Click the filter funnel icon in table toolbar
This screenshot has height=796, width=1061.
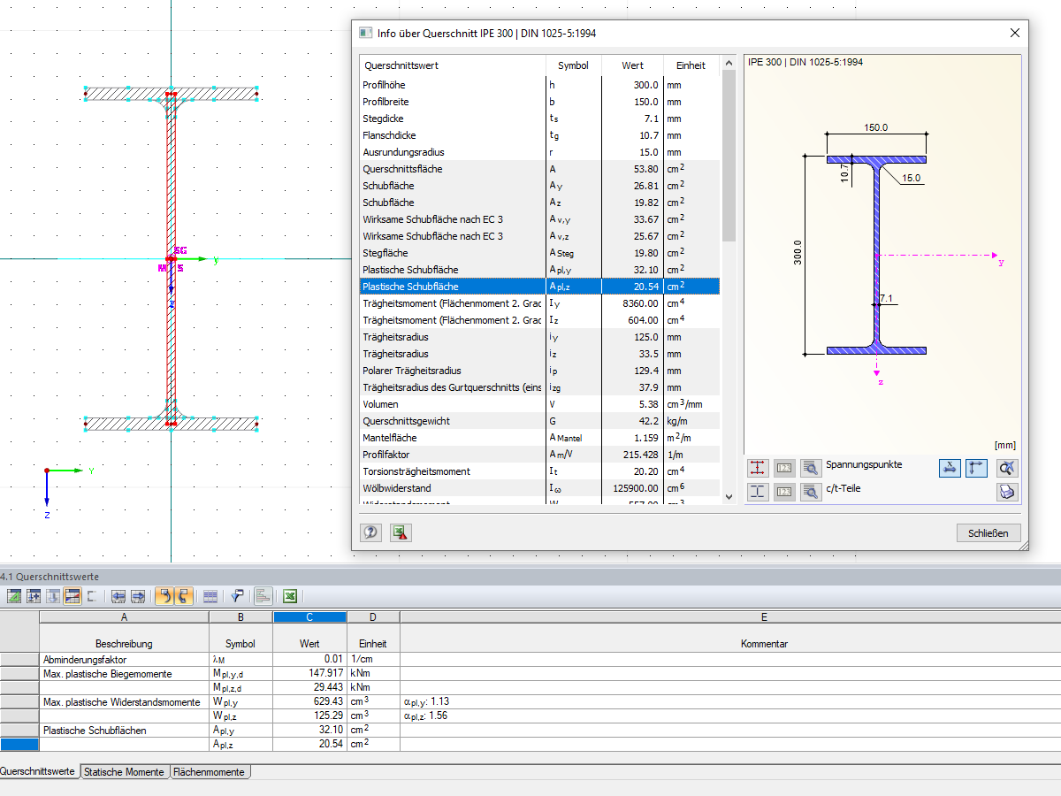238,596
